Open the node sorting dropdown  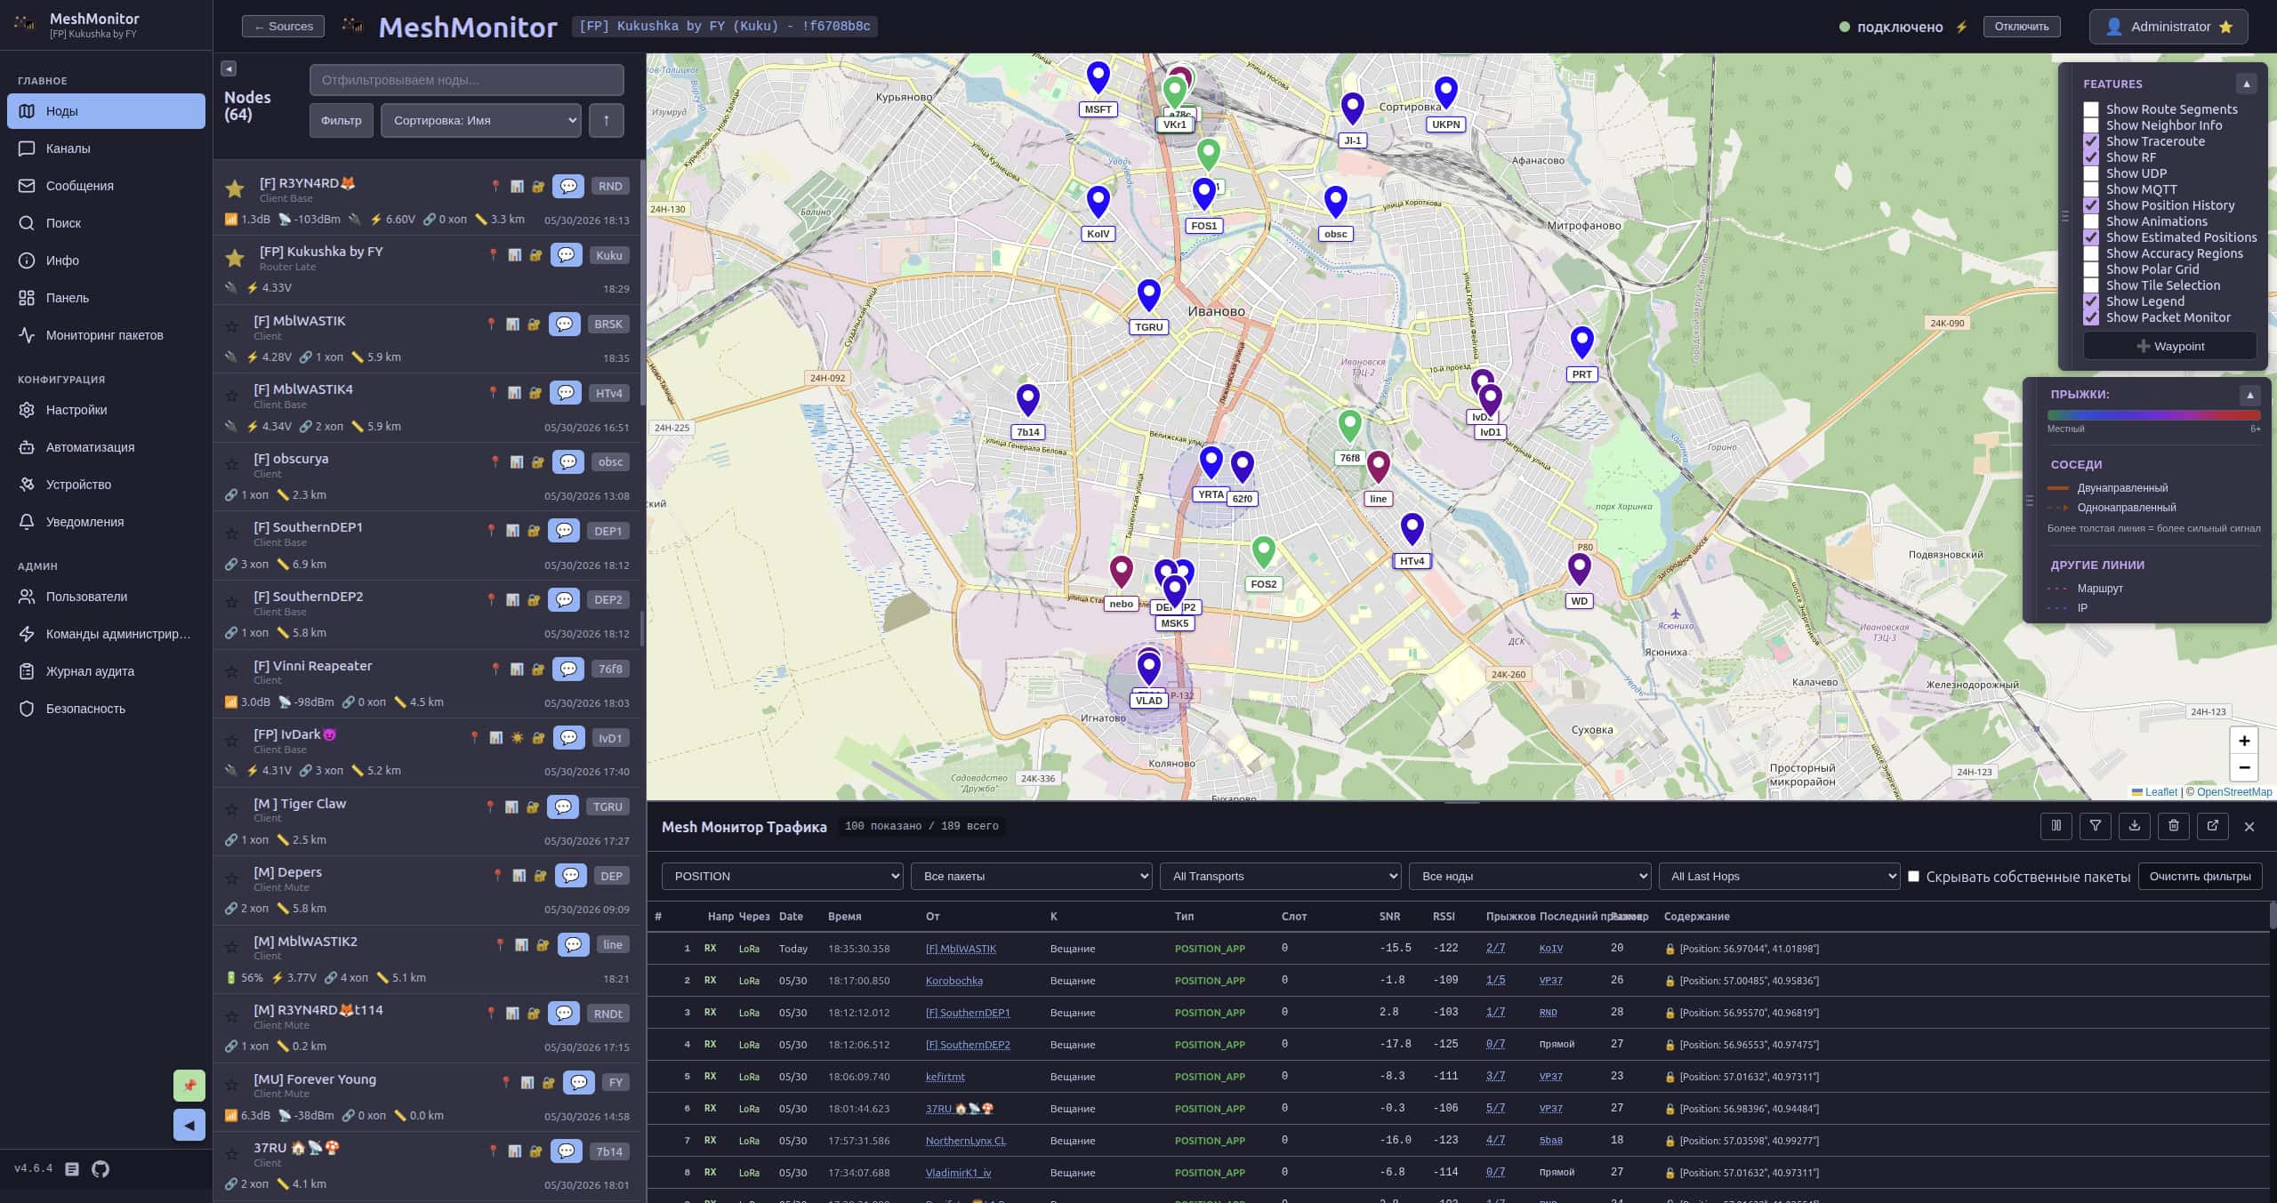[481, 121]
